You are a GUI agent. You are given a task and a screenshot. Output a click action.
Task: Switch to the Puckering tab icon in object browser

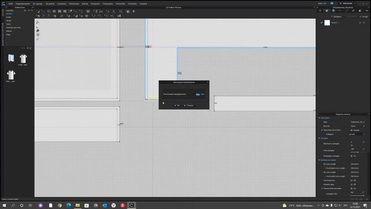(353, 10)
